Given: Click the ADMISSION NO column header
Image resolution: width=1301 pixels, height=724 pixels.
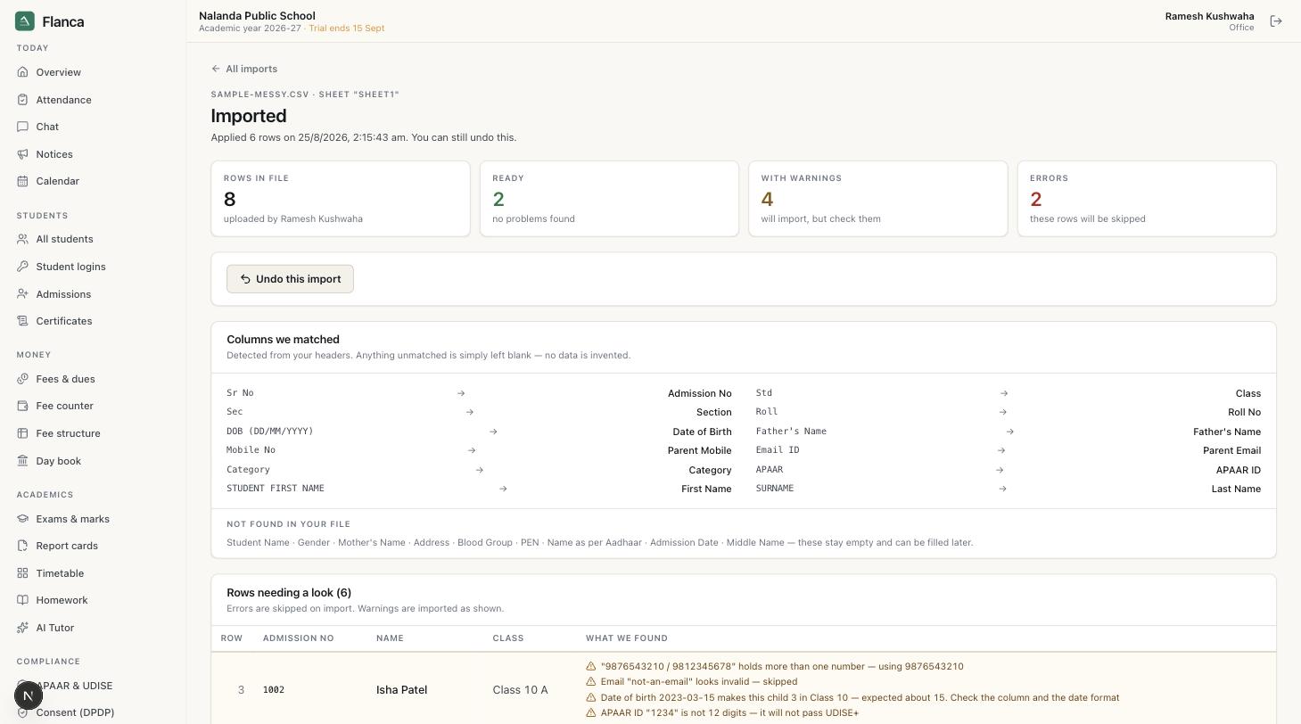Looking at the screenshot, I should (x=298, y=638).
